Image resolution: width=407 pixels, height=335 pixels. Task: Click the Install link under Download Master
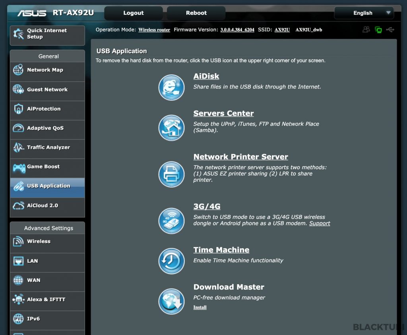coord(200,307)
